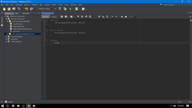Image resolution: width=192 pixels, height=108 pixels.
Task: Close the css.css editor tab
Action: tap(53, 13)
